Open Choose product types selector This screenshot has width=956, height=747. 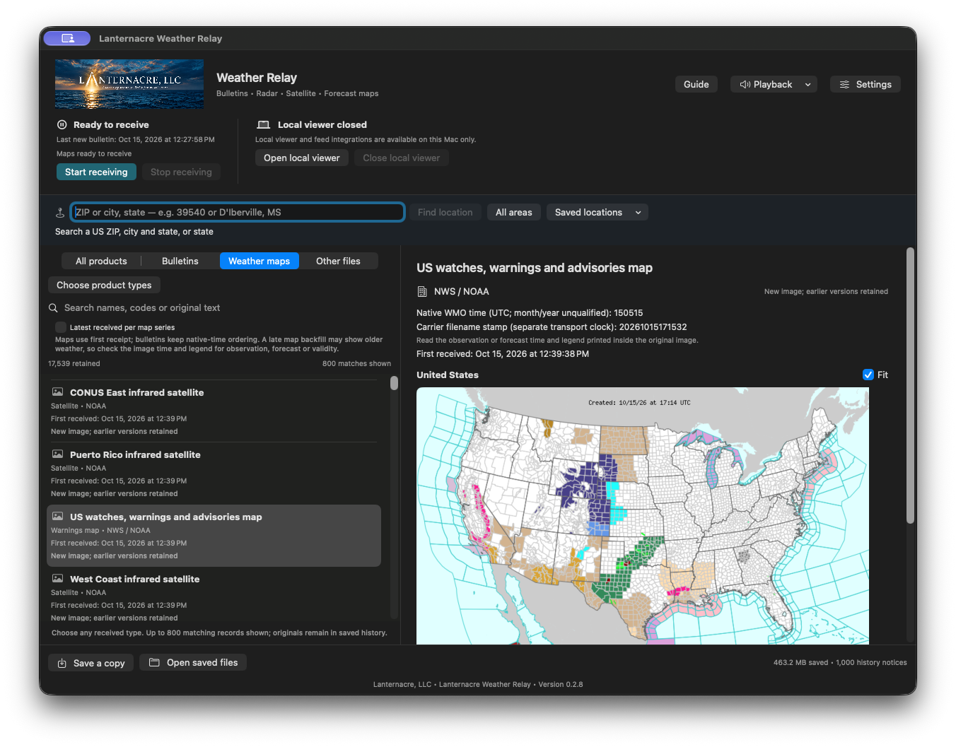point(104,285)
